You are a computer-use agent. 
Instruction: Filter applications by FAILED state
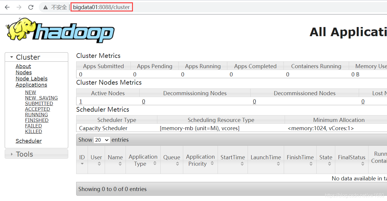(x=33, y=126)
